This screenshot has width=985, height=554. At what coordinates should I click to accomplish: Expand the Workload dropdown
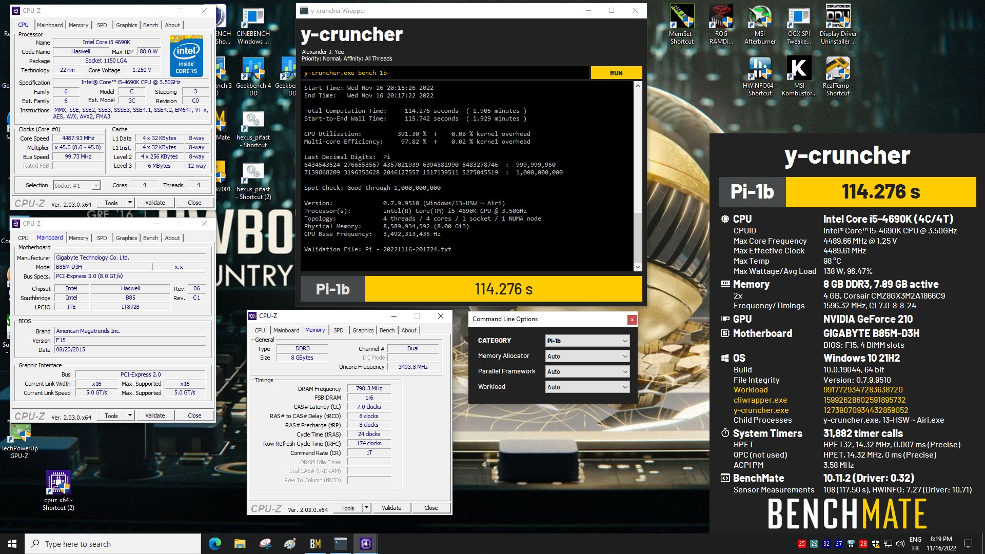(x=587, y=387)
